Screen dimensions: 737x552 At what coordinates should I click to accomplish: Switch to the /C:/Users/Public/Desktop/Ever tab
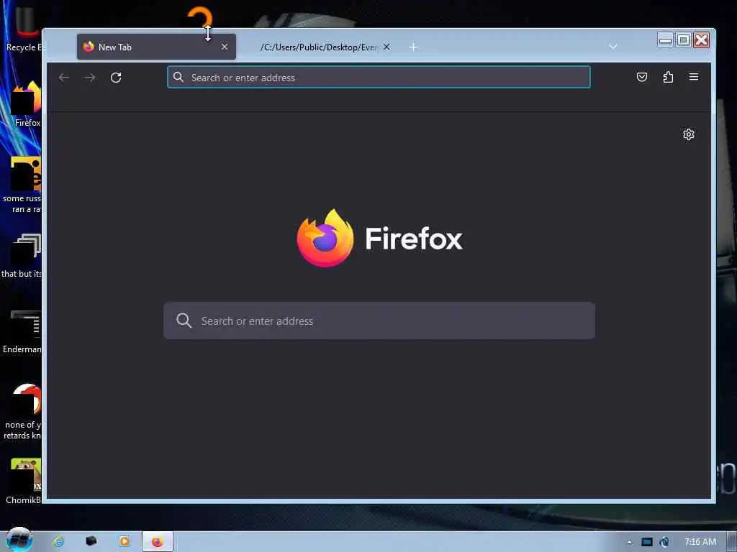point(319,47)
